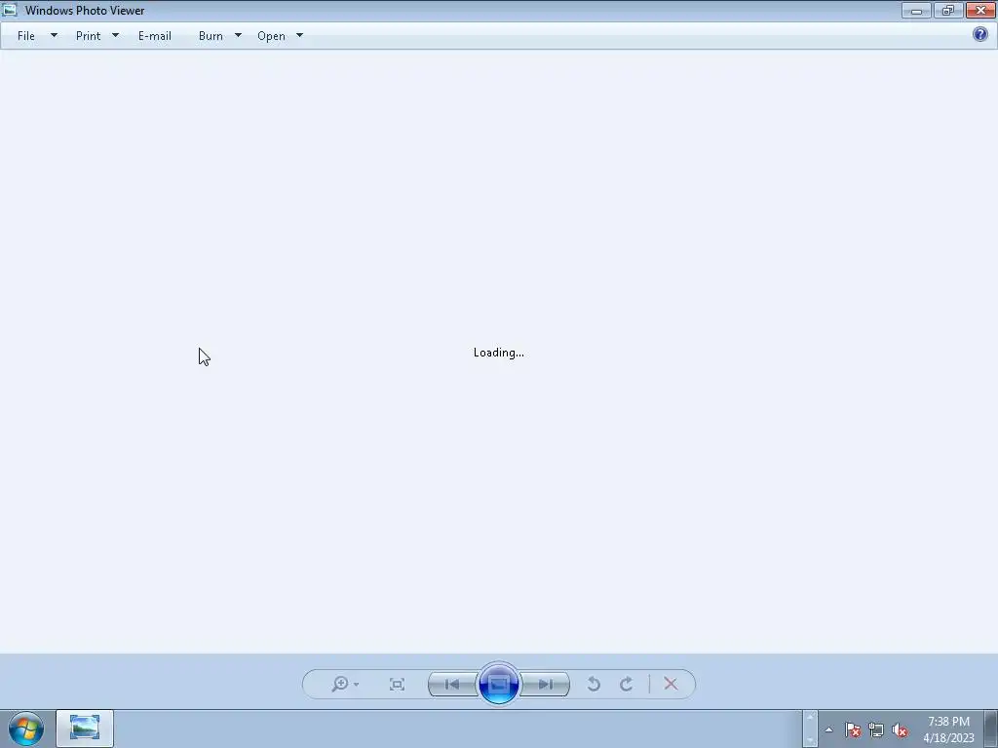Expand the Open dropdown arrow

tap(300, 36)
